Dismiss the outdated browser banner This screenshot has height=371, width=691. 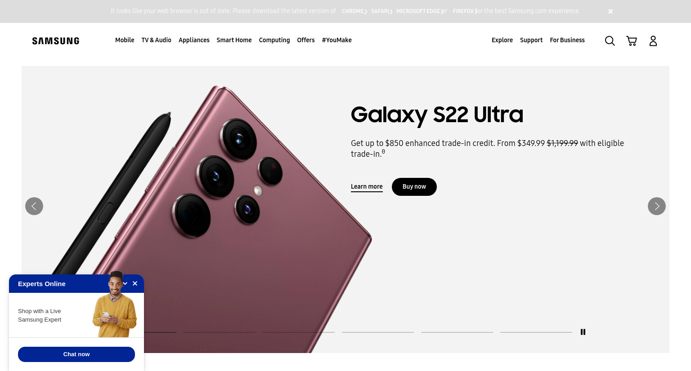tap(610, 11)
